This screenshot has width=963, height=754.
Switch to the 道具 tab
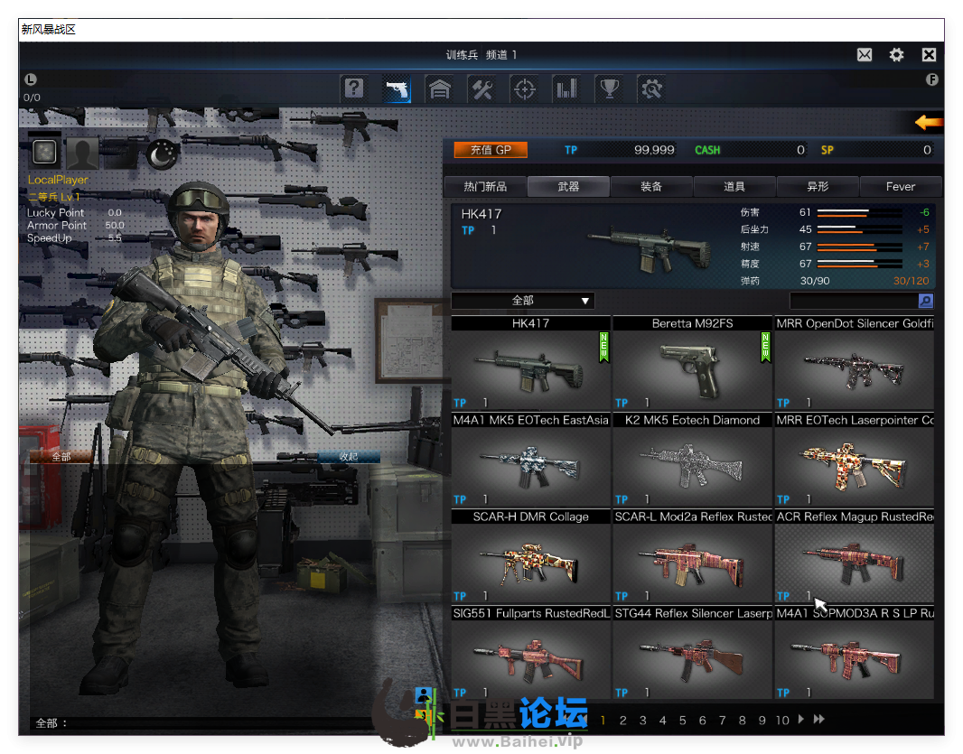[x=734, y=187]
